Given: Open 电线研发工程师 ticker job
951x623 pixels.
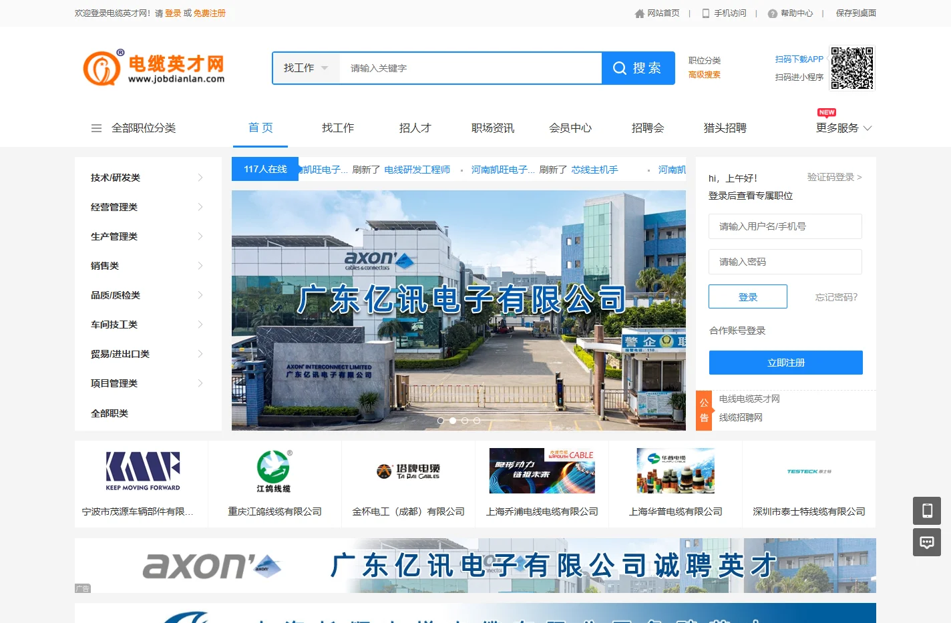Looking at the screenshot, I should click(x=417, y=170).
